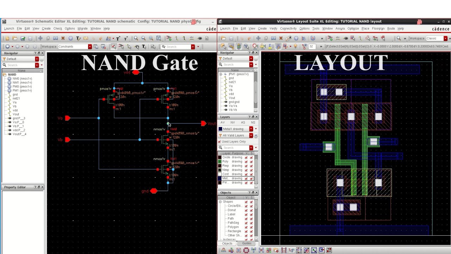Toggle selectable checkbox for Cont layer
451x254 pixels.
coord(251,174)
